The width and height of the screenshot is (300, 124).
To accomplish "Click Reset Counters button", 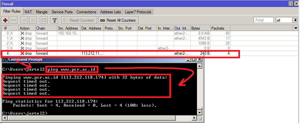I will (x=79, y=20).
